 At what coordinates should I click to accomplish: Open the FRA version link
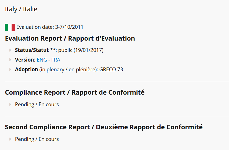56,60
